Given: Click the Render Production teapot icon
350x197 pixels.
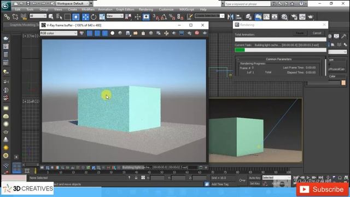Looking at the screenshot, I should (311, 17).
